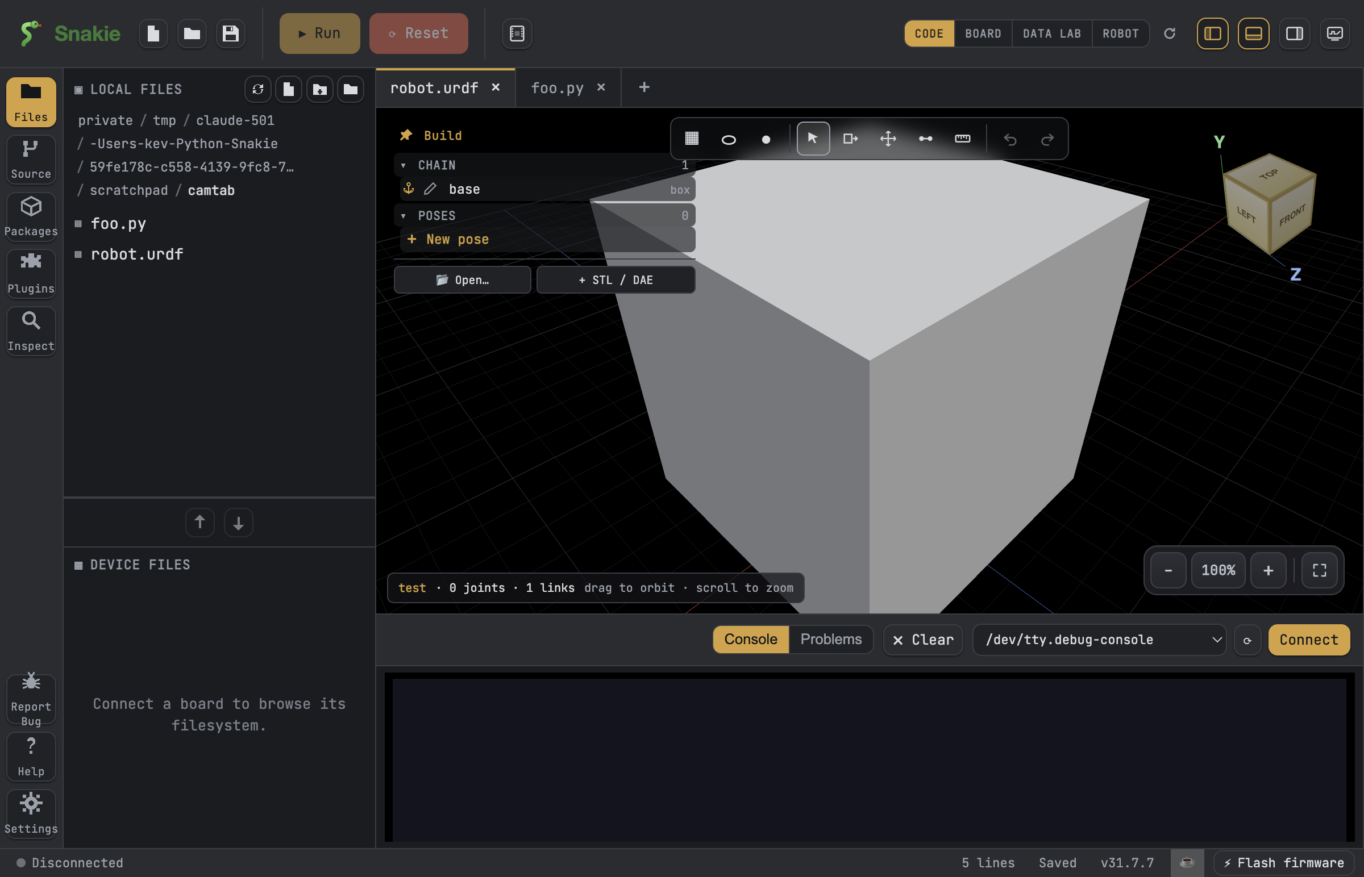The height and width of the screenshot is (877, 1364).
Task: Click the refresh icon beside ROBOT mode
Action: (x=1169, y=34)
